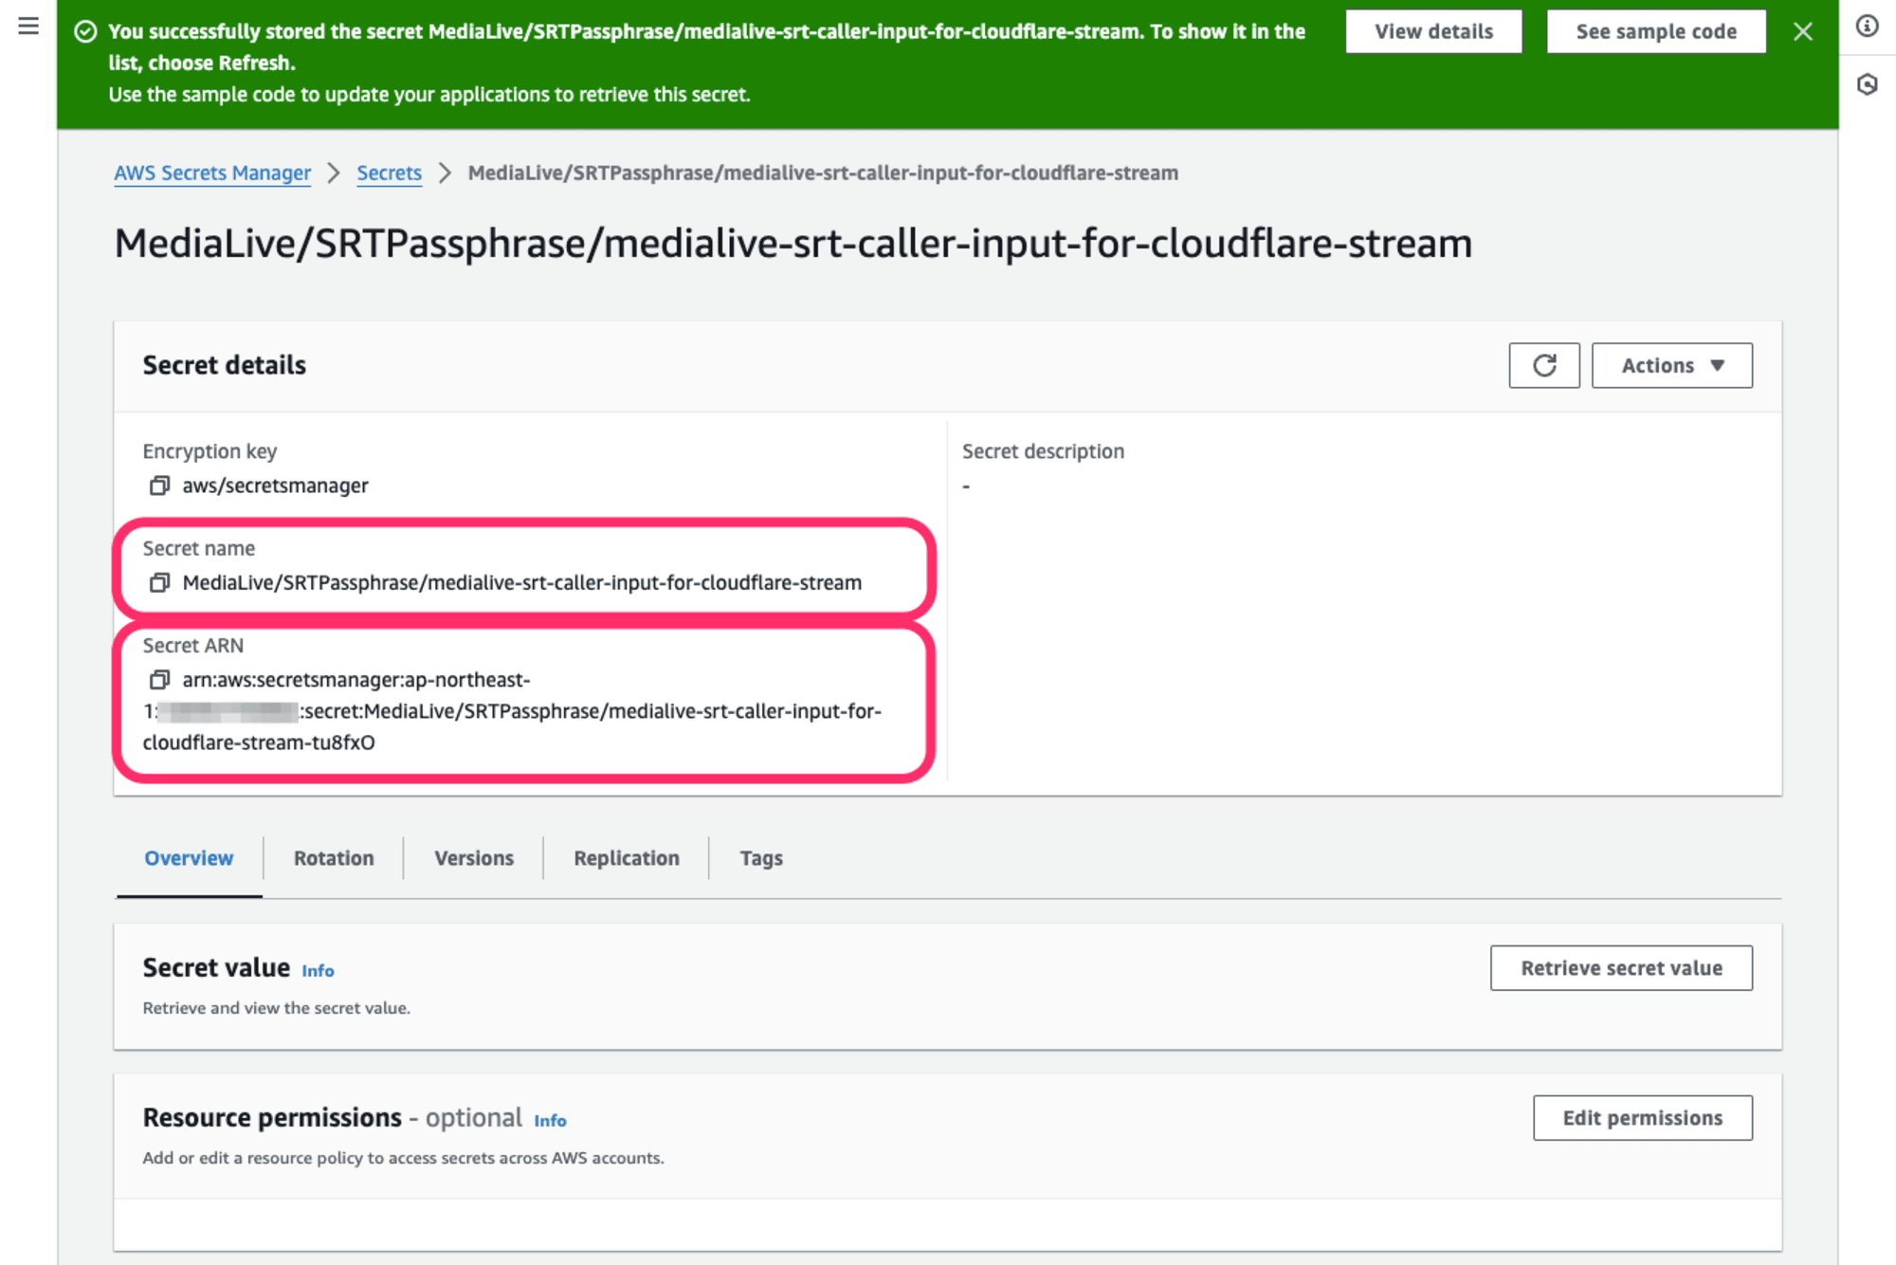1896x1265 pixels.
Task: Open the hamburger navigation menu
Action: (x=28, y=26)
